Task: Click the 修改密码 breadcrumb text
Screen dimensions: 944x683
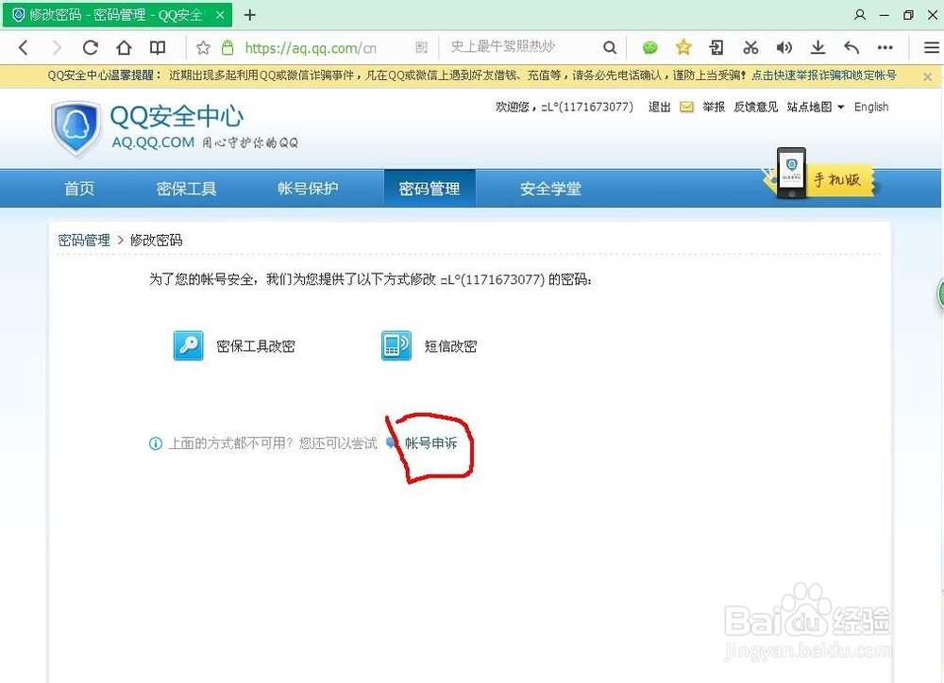Action: (156, 241)
